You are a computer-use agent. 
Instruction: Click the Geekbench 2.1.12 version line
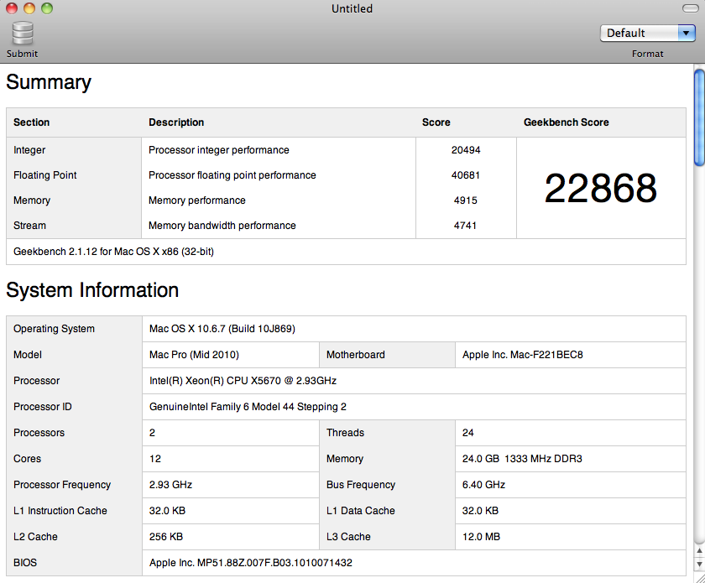[x=114, y=252]
